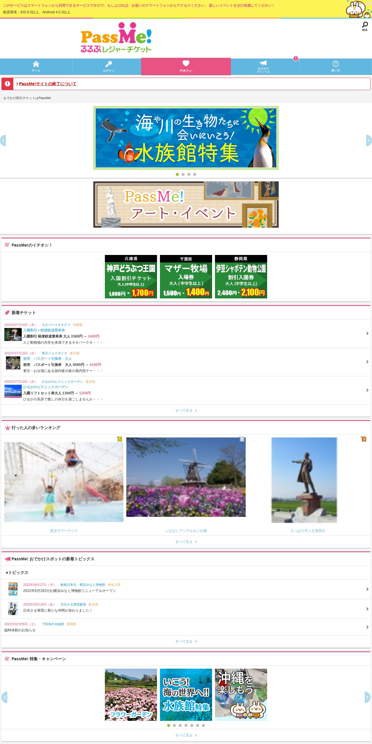
Task: Open フラワーガーデン campaign tile
Action: coord(131,695)
